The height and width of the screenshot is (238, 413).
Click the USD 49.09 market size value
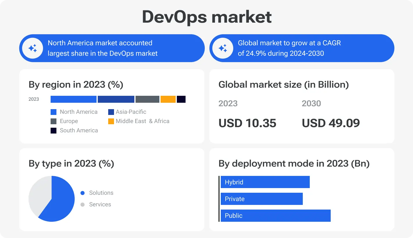click(x=331, y=123)
